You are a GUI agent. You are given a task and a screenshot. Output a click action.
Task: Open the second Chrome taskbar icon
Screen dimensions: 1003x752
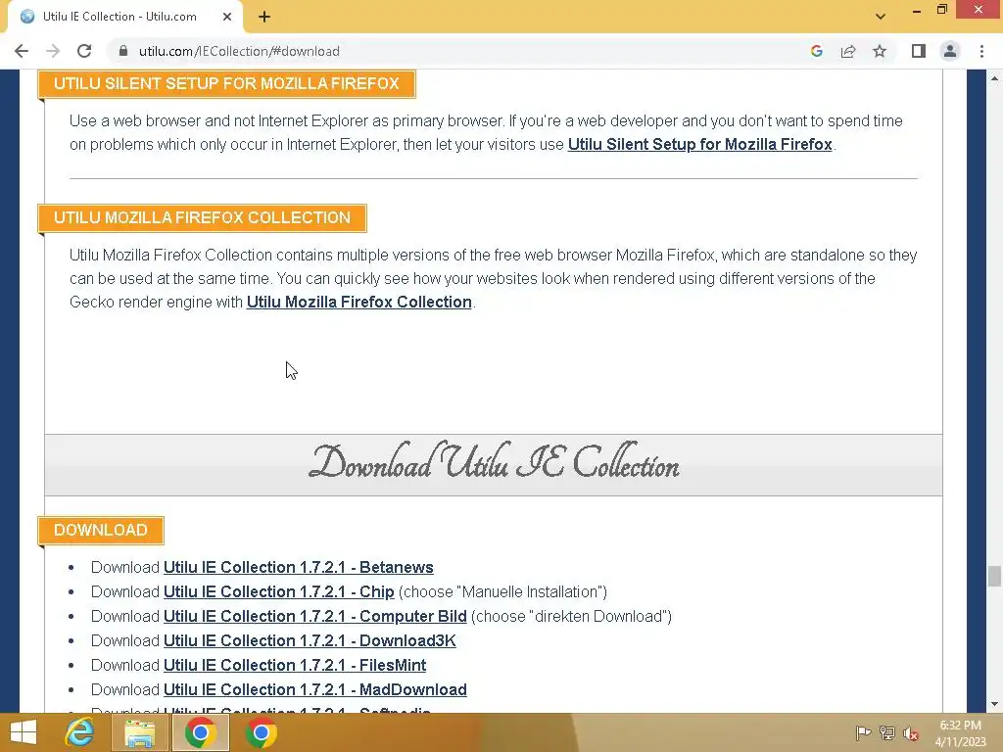pyautogui.click(x=261, y=732)
